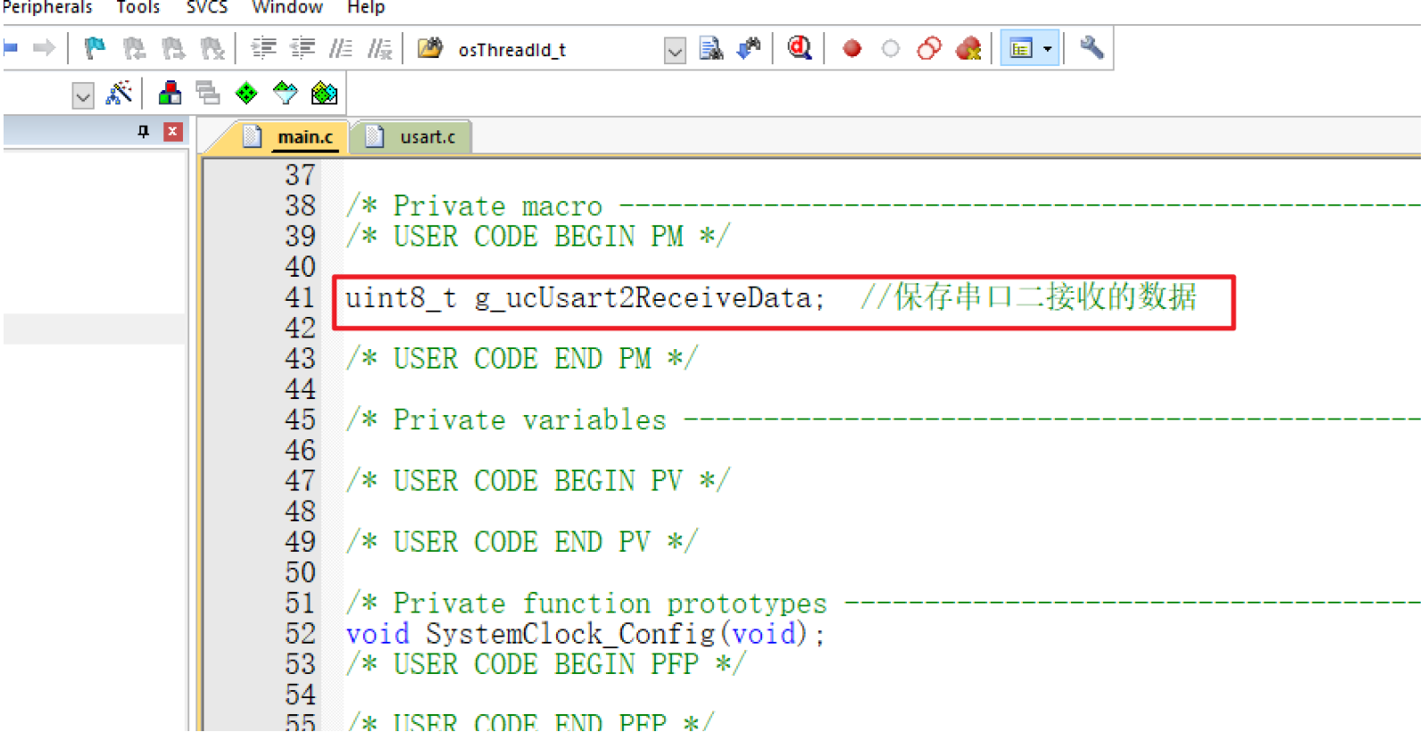This screenshot has height=732, width=1428.
Task: Open Find in Files icon
Action: pos(430,48)
